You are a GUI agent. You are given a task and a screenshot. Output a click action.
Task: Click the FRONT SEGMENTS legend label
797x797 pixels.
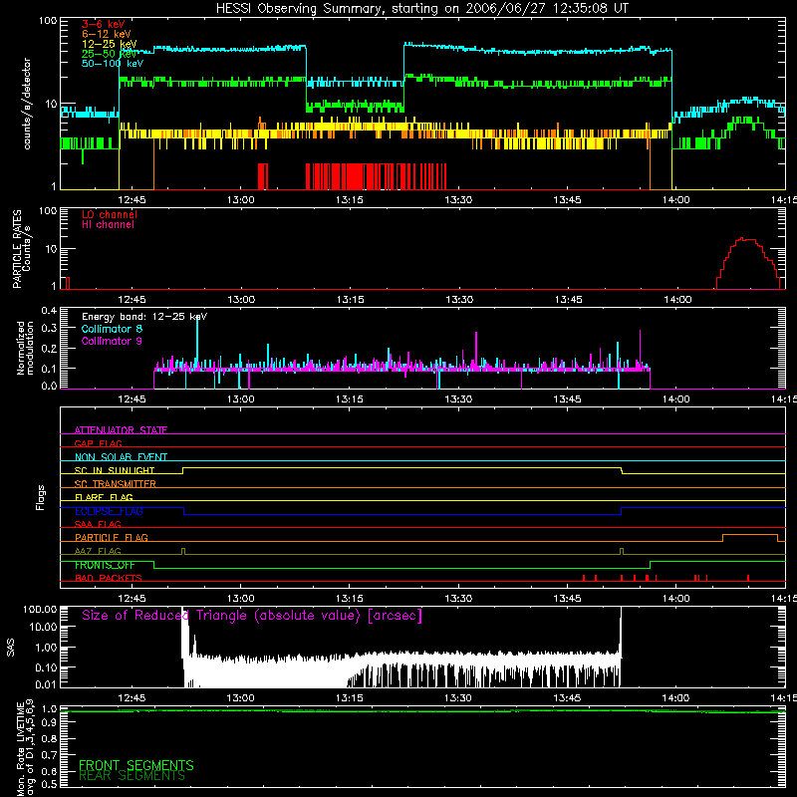point(136,765)
